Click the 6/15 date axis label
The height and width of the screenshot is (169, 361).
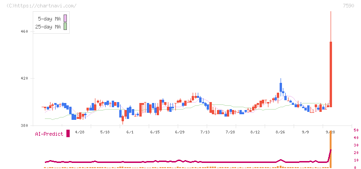click(x=155, y=132)
